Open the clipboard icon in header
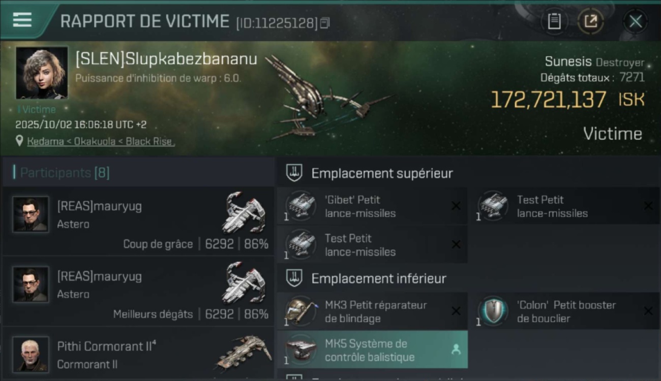The height and width of the screenshot is (381, 661). pyautogui.click(x=554, y=21)
